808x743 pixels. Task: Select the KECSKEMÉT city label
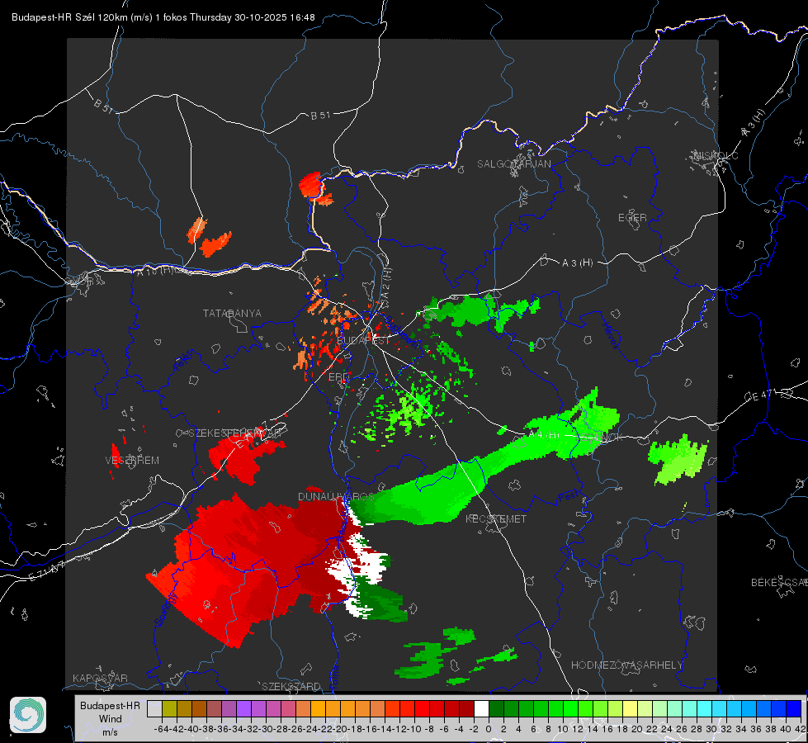496,518
